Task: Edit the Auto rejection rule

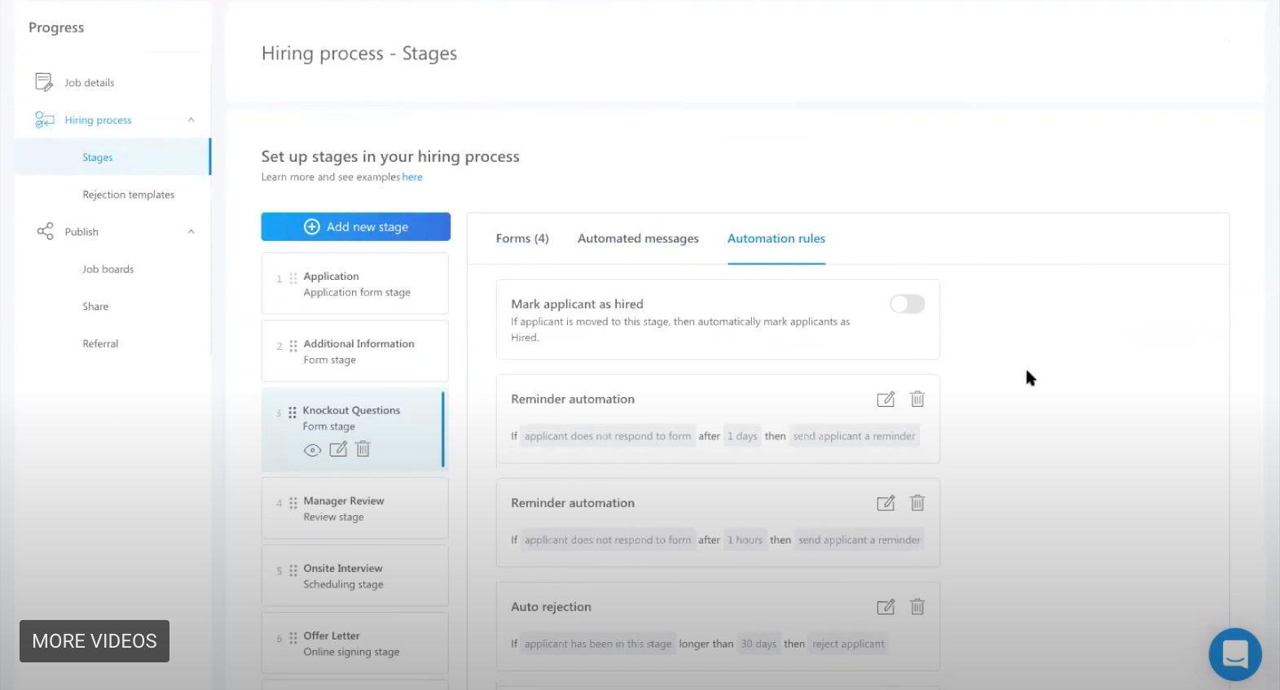Action: (x=885, y=607)
